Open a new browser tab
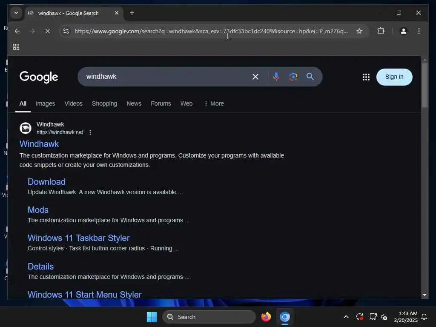 (x=132, y=13)
